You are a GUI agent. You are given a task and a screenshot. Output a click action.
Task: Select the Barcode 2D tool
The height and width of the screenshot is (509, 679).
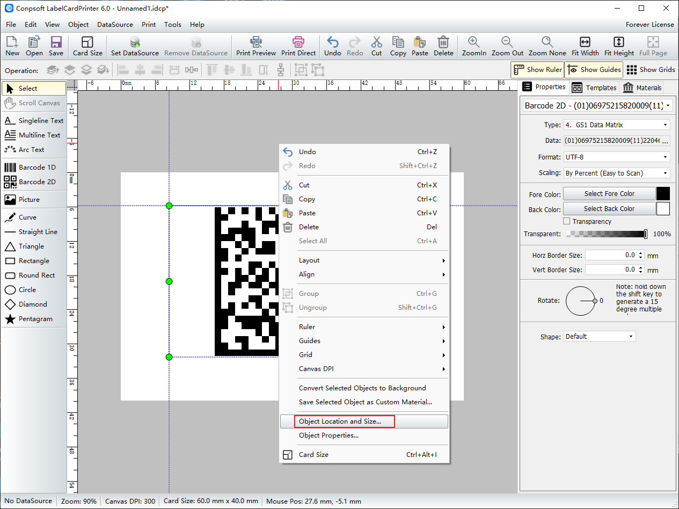(x=33, y=182)
